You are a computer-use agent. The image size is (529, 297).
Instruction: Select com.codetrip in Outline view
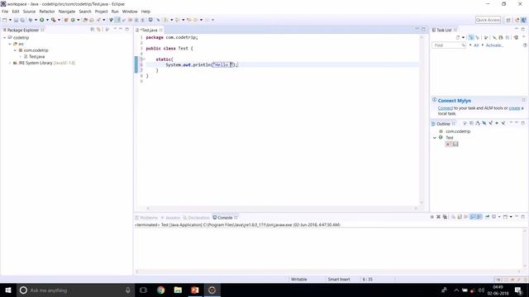coord(458,131)
